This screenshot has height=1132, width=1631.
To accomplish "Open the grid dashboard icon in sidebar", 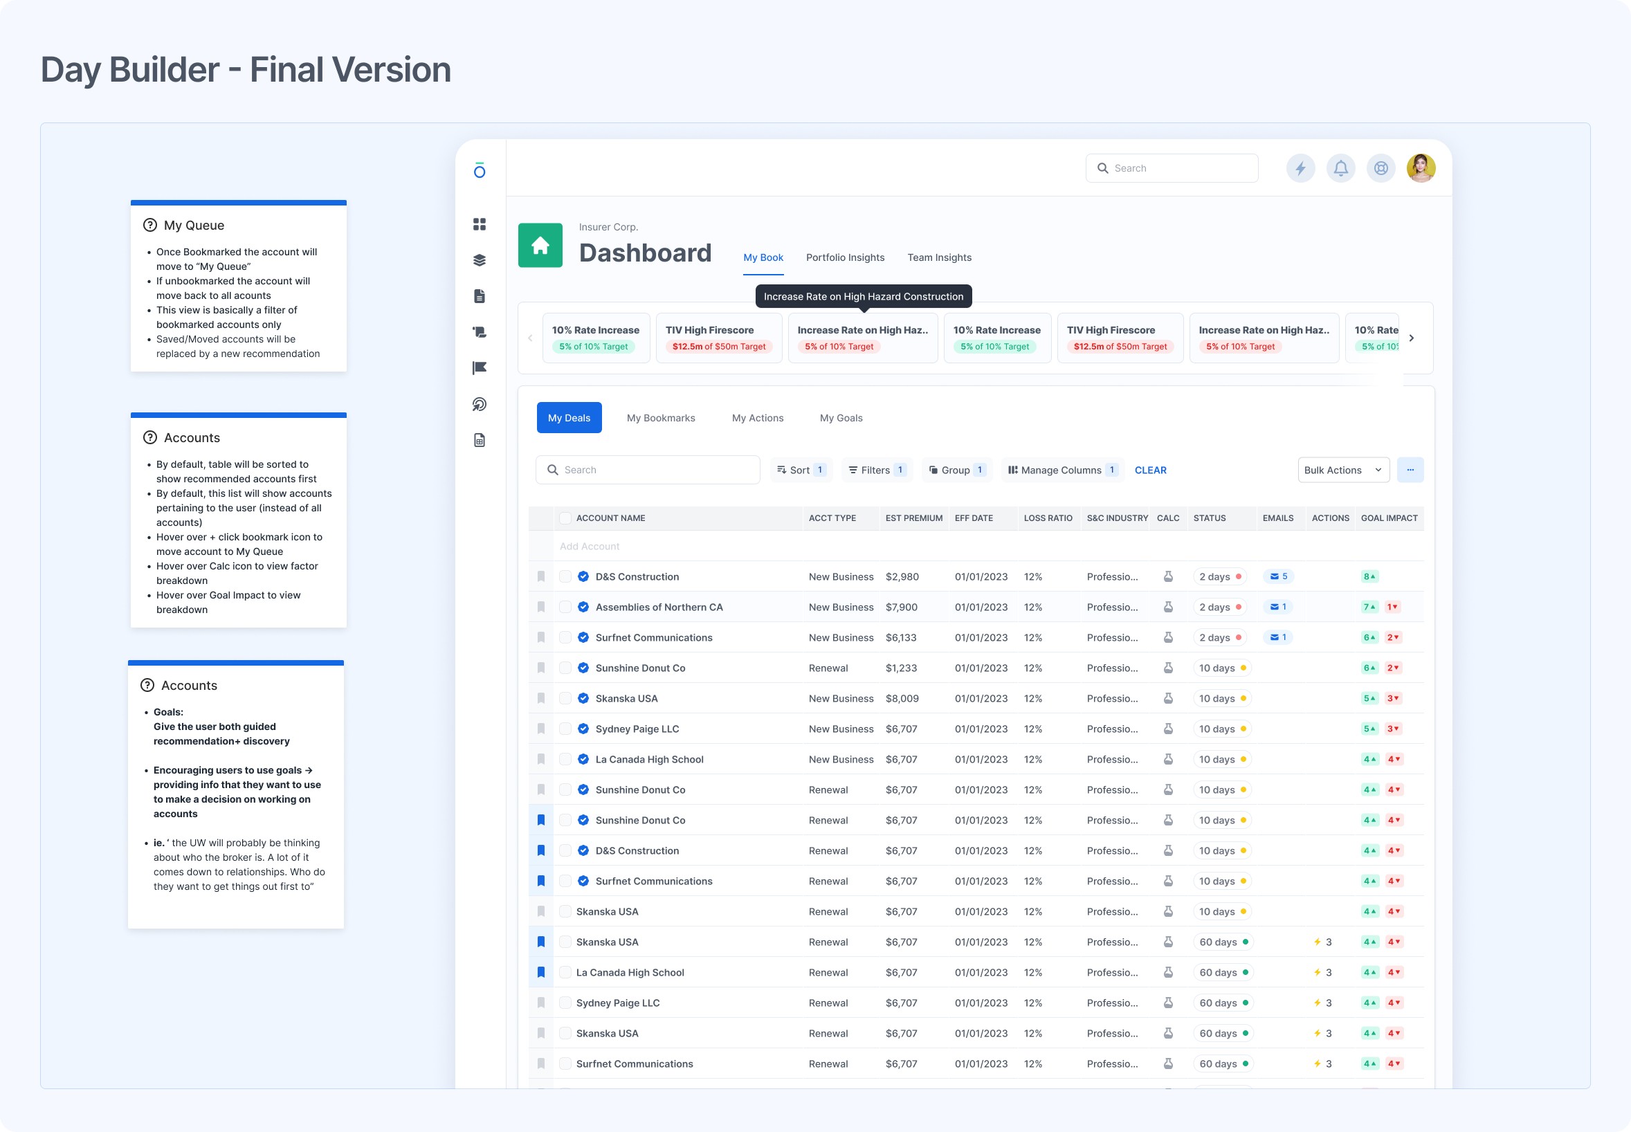I will pos(480,224).
